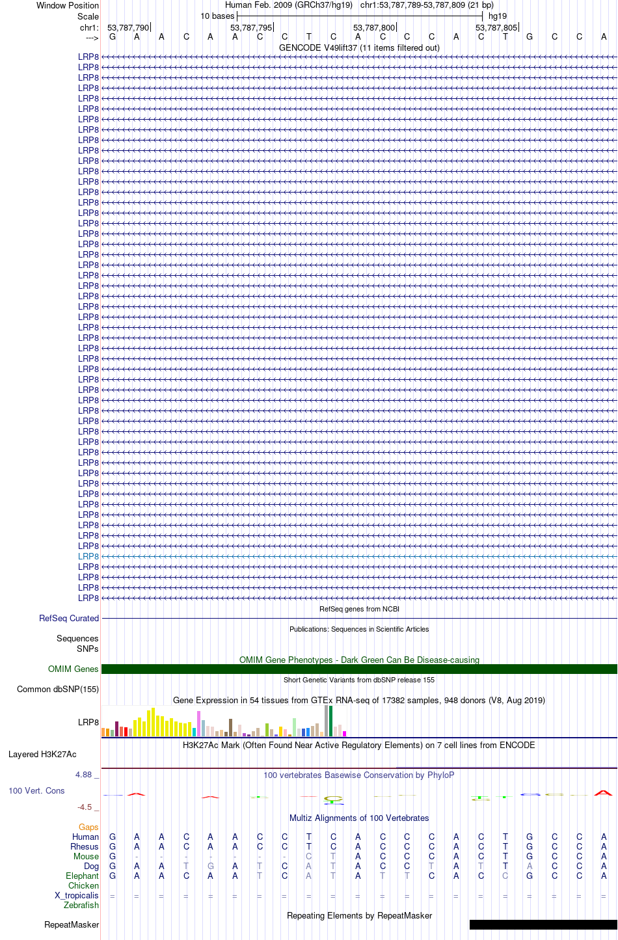
Task: Click the RepeatMasker track label
Action: [x=72, y=924]
